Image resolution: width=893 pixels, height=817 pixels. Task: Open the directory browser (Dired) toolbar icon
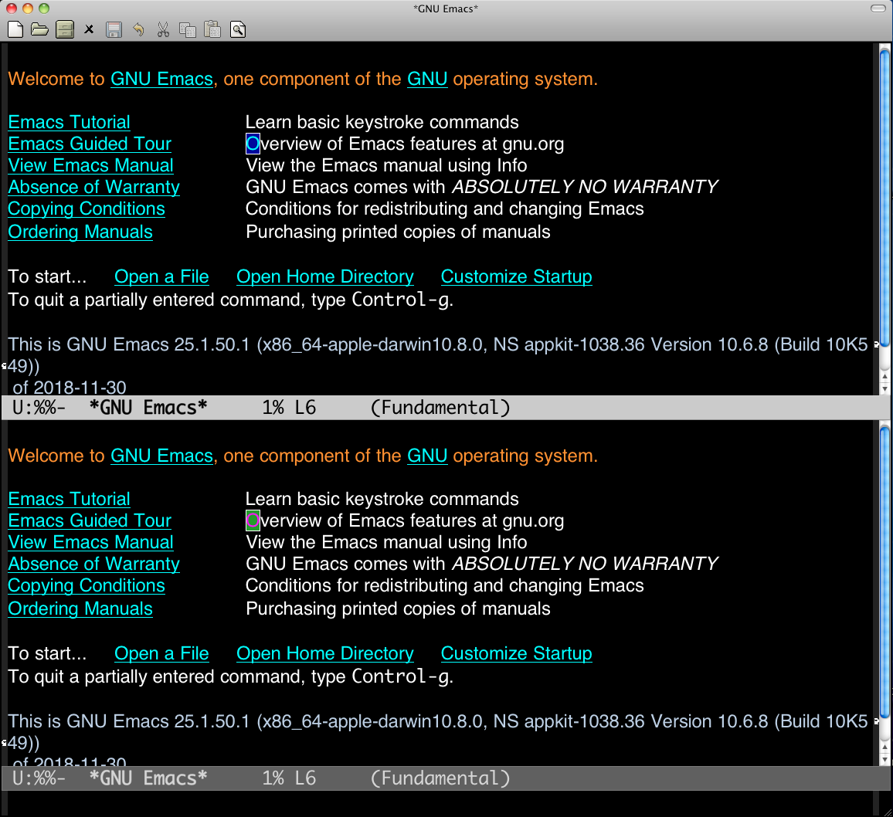coord(65,29)
